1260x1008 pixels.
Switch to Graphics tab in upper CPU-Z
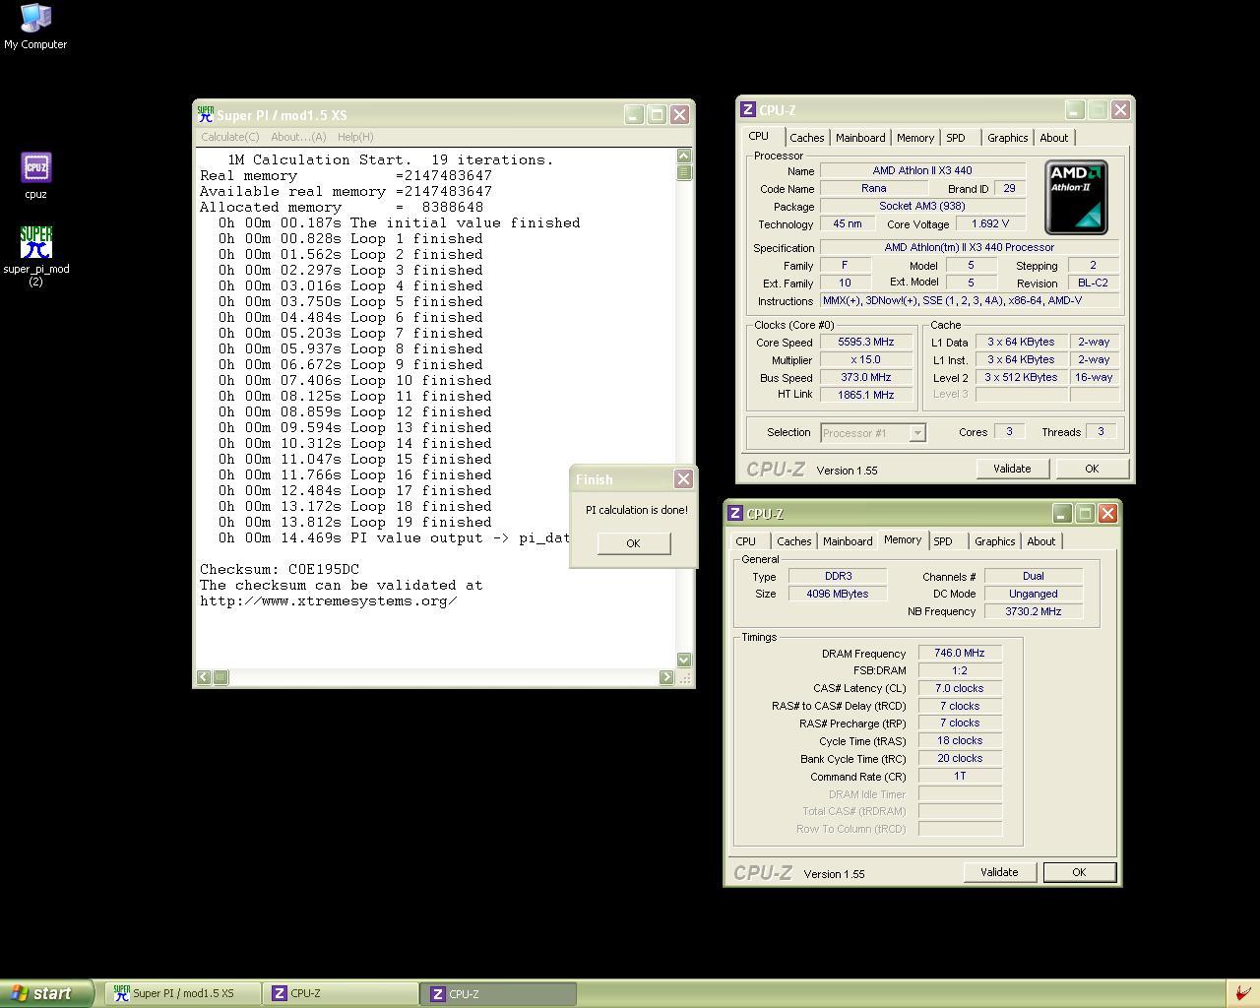click(x=1008, y=138)
